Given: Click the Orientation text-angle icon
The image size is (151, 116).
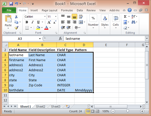Looking at the screenshot, I should pos(76,27).
